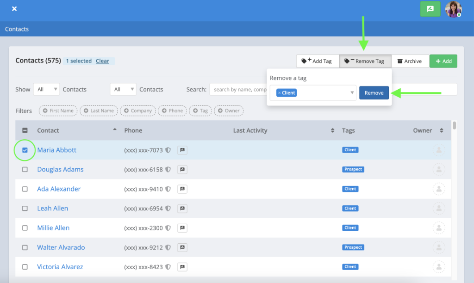474x283 pixels.
Task: Assign owner icon for Maria Abbott
Action: click(x=439, y=150)
